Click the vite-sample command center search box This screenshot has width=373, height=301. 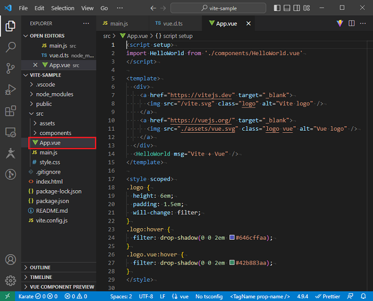pos(218,8)
